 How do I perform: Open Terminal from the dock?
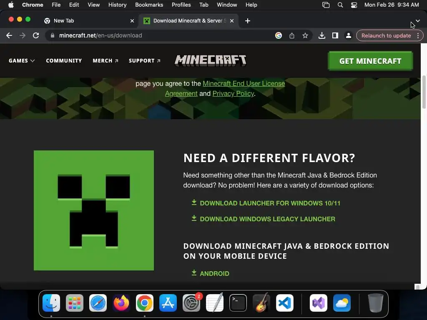[x=238, y=303]
